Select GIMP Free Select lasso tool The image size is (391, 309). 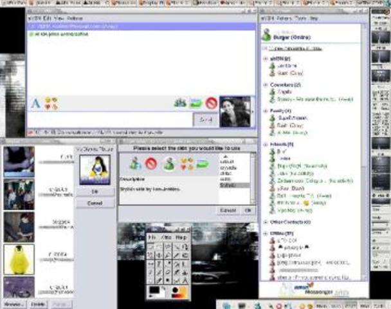point(168,247)
